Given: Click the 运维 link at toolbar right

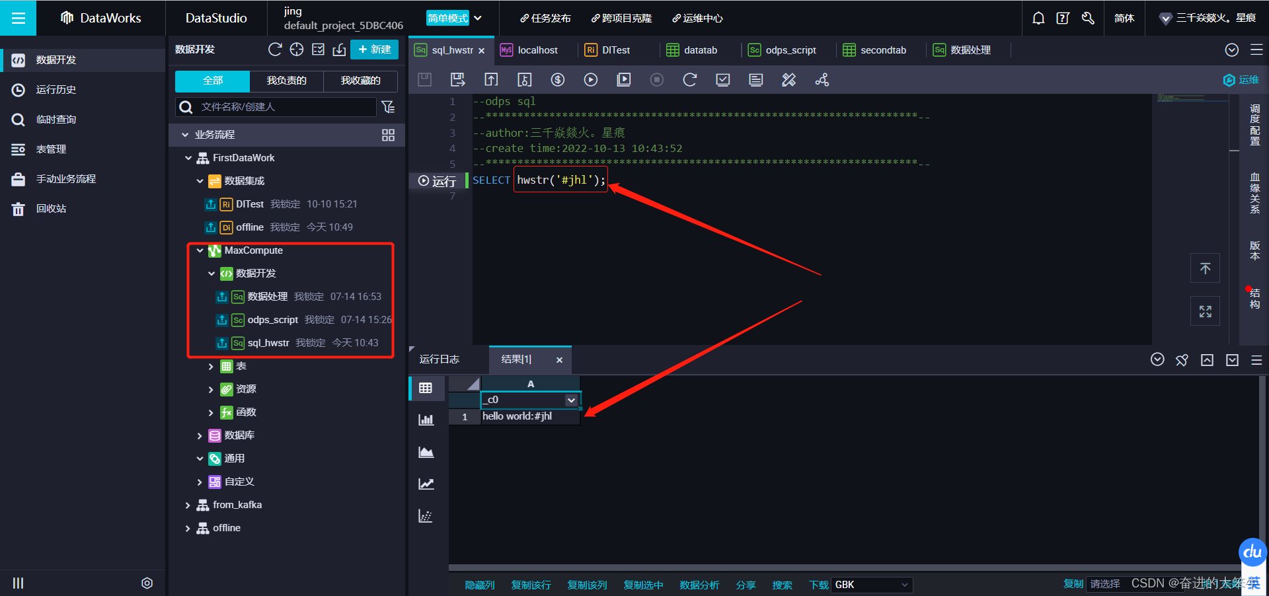Looking at the screenshot, I should (x=1241, y=80).
